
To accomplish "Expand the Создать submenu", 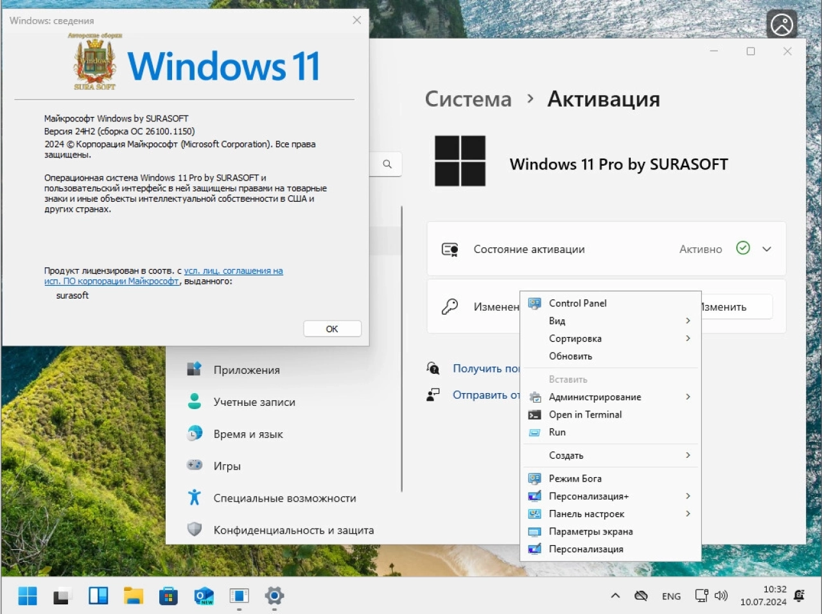I will [x=610, y=455].
